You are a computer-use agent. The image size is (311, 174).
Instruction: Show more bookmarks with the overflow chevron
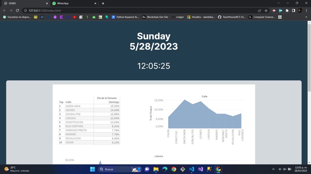click(306, 17)
